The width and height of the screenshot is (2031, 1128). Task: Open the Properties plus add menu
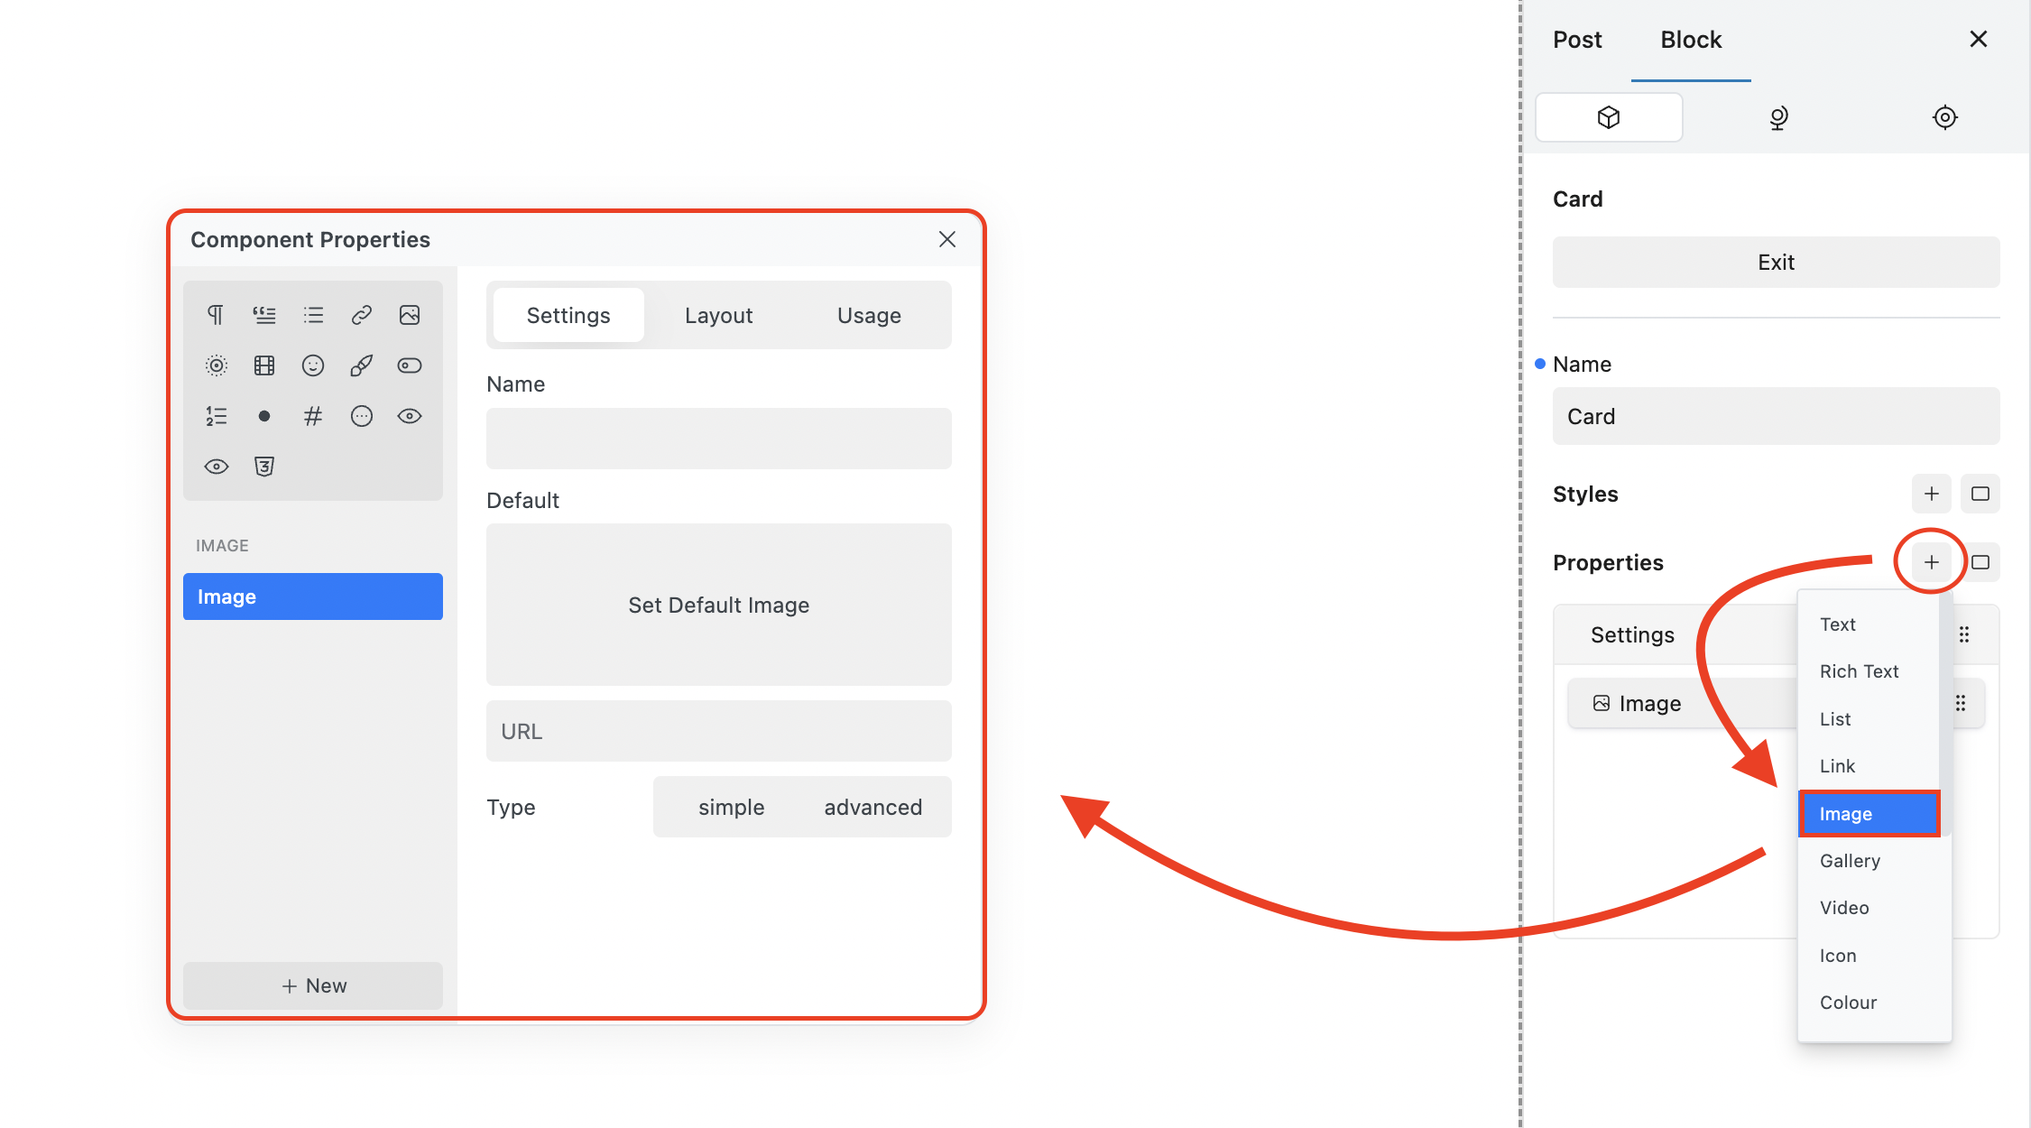1931,562
